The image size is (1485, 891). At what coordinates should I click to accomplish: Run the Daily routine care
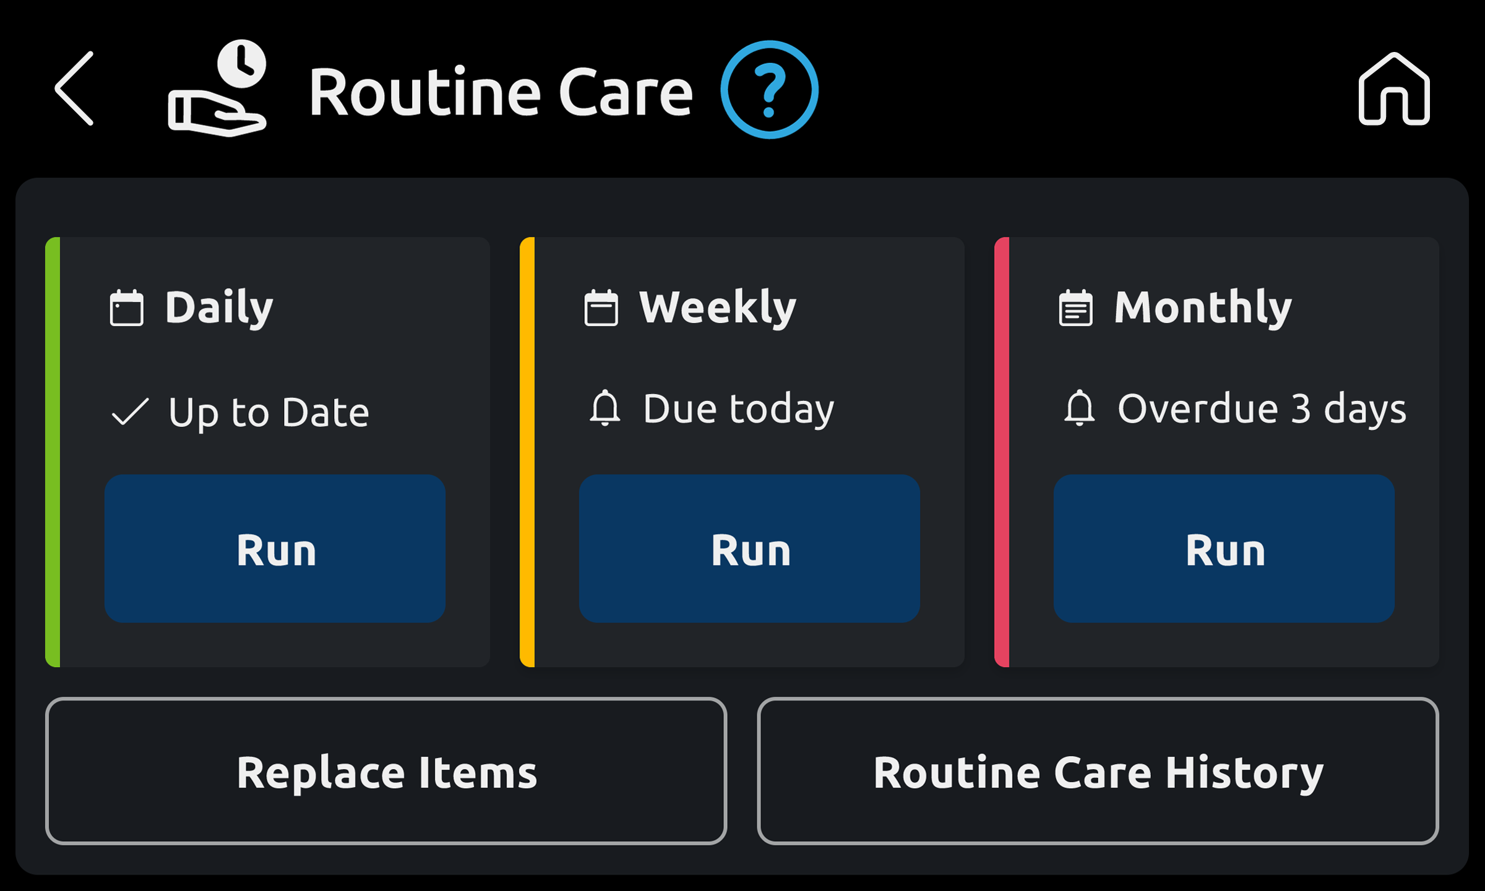(x=275, y=548)
